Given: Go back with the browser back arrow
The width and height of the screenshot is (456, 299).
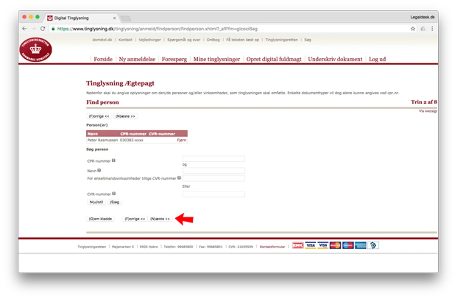Looking at the screenshot, I should pos(24,29).
